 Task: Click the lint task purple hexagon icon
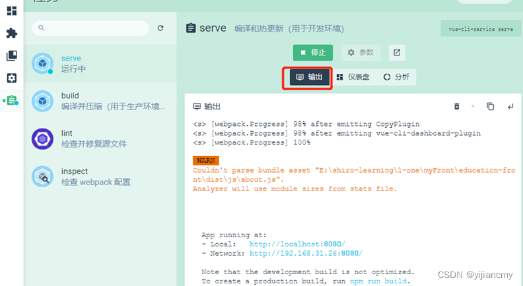42,139
